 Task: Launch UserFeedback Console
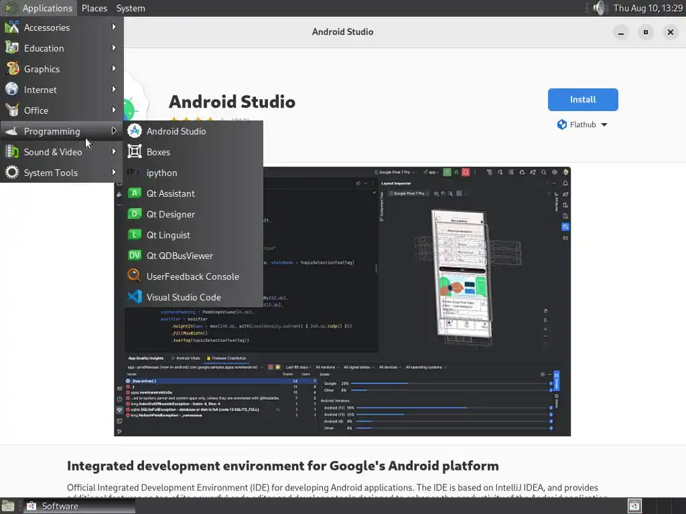pos(193,276)
